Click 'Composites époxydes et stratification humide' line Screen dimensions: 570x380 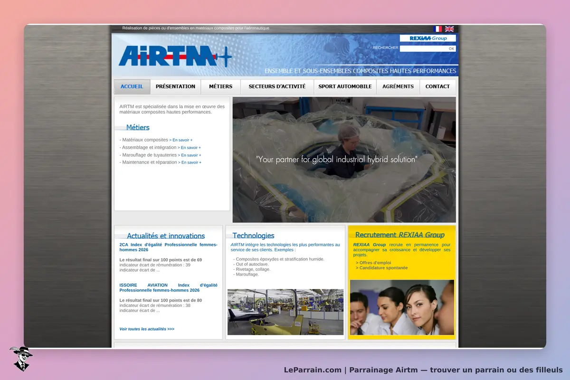(279, 259)
